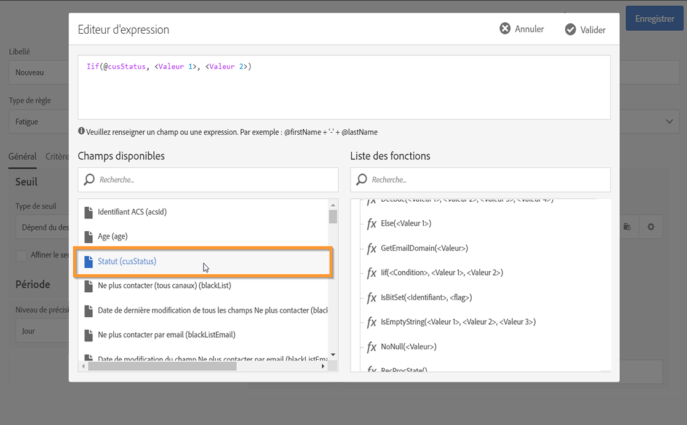687x425 pixels.
Task: Toggle the Affiner le seuil checkbox
Action: [22, 255]
